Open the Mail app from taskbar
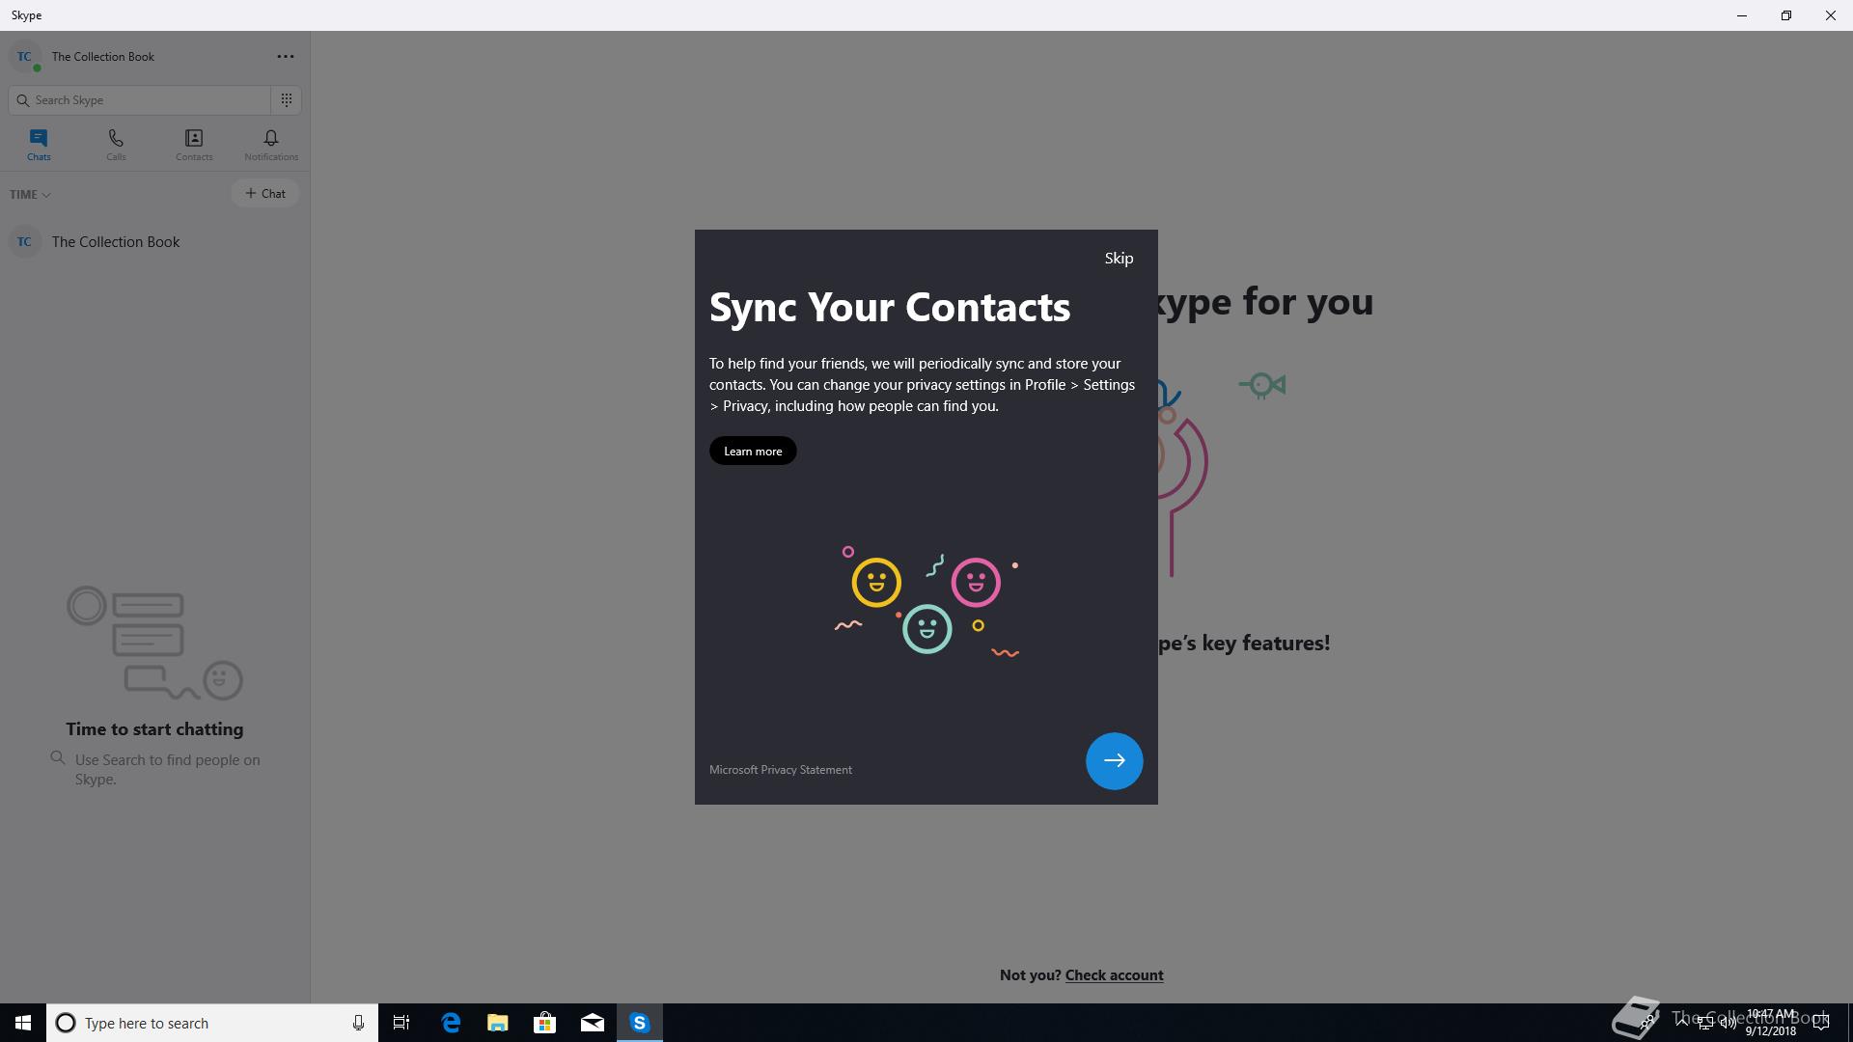Screen dimensions: 1853x1042 [x=593, y=1023]
